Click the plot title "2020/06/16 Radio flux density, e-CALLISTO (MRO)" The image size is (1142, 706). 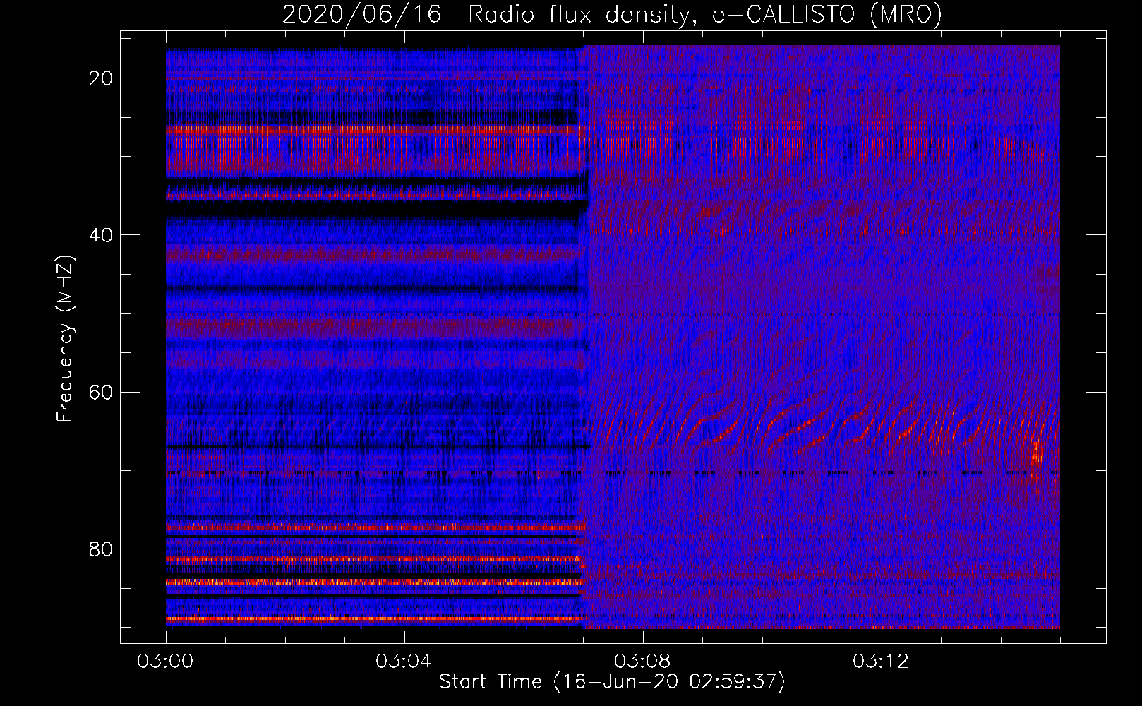[x=612, y=14]
